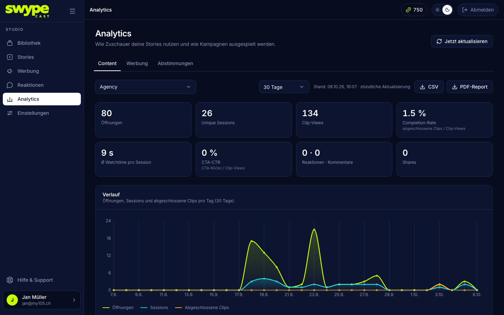This screenshot has width=504, height=315.
Task: Click the Reaktionen · Kommentare card
Action: coord(344,159)
